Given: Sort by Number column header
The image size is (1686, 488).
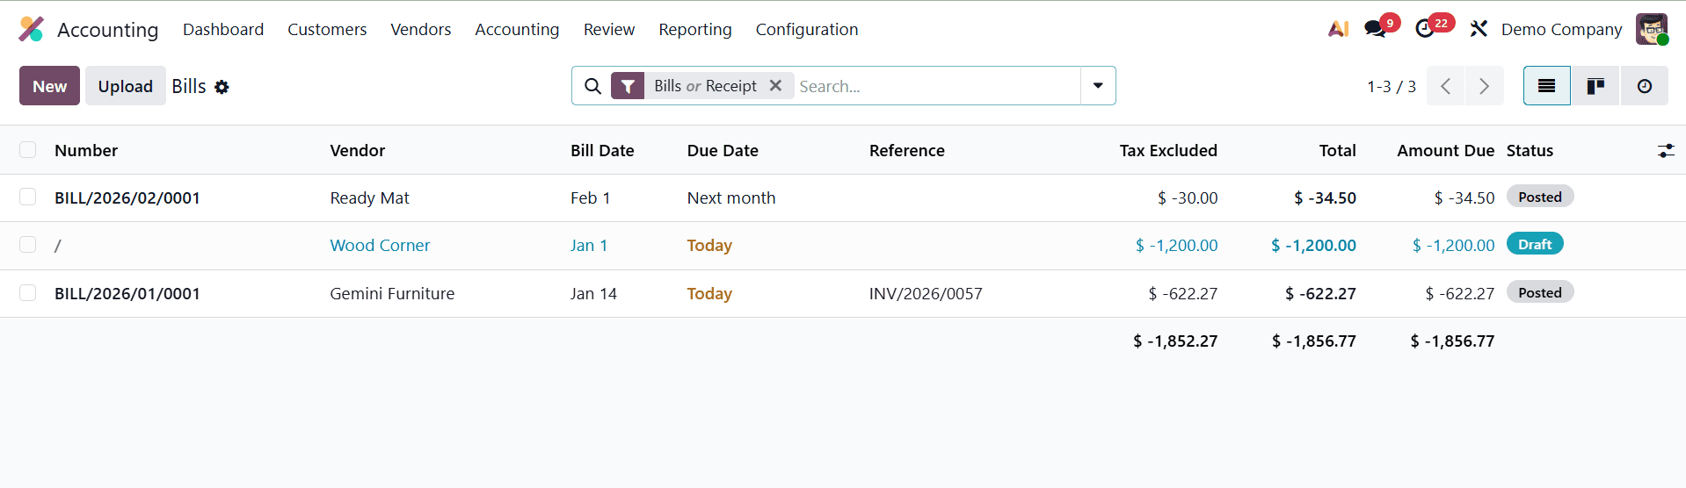Looking at the screenshot, I should [x=86, y=150].
